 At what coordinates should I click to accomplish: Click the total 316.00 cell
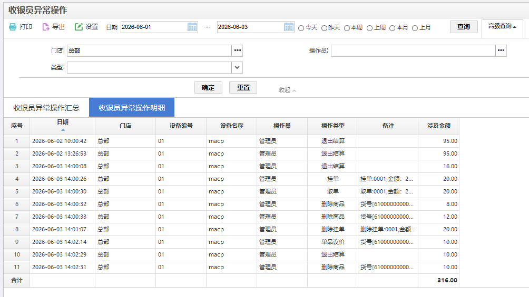[x=438, y=280]
